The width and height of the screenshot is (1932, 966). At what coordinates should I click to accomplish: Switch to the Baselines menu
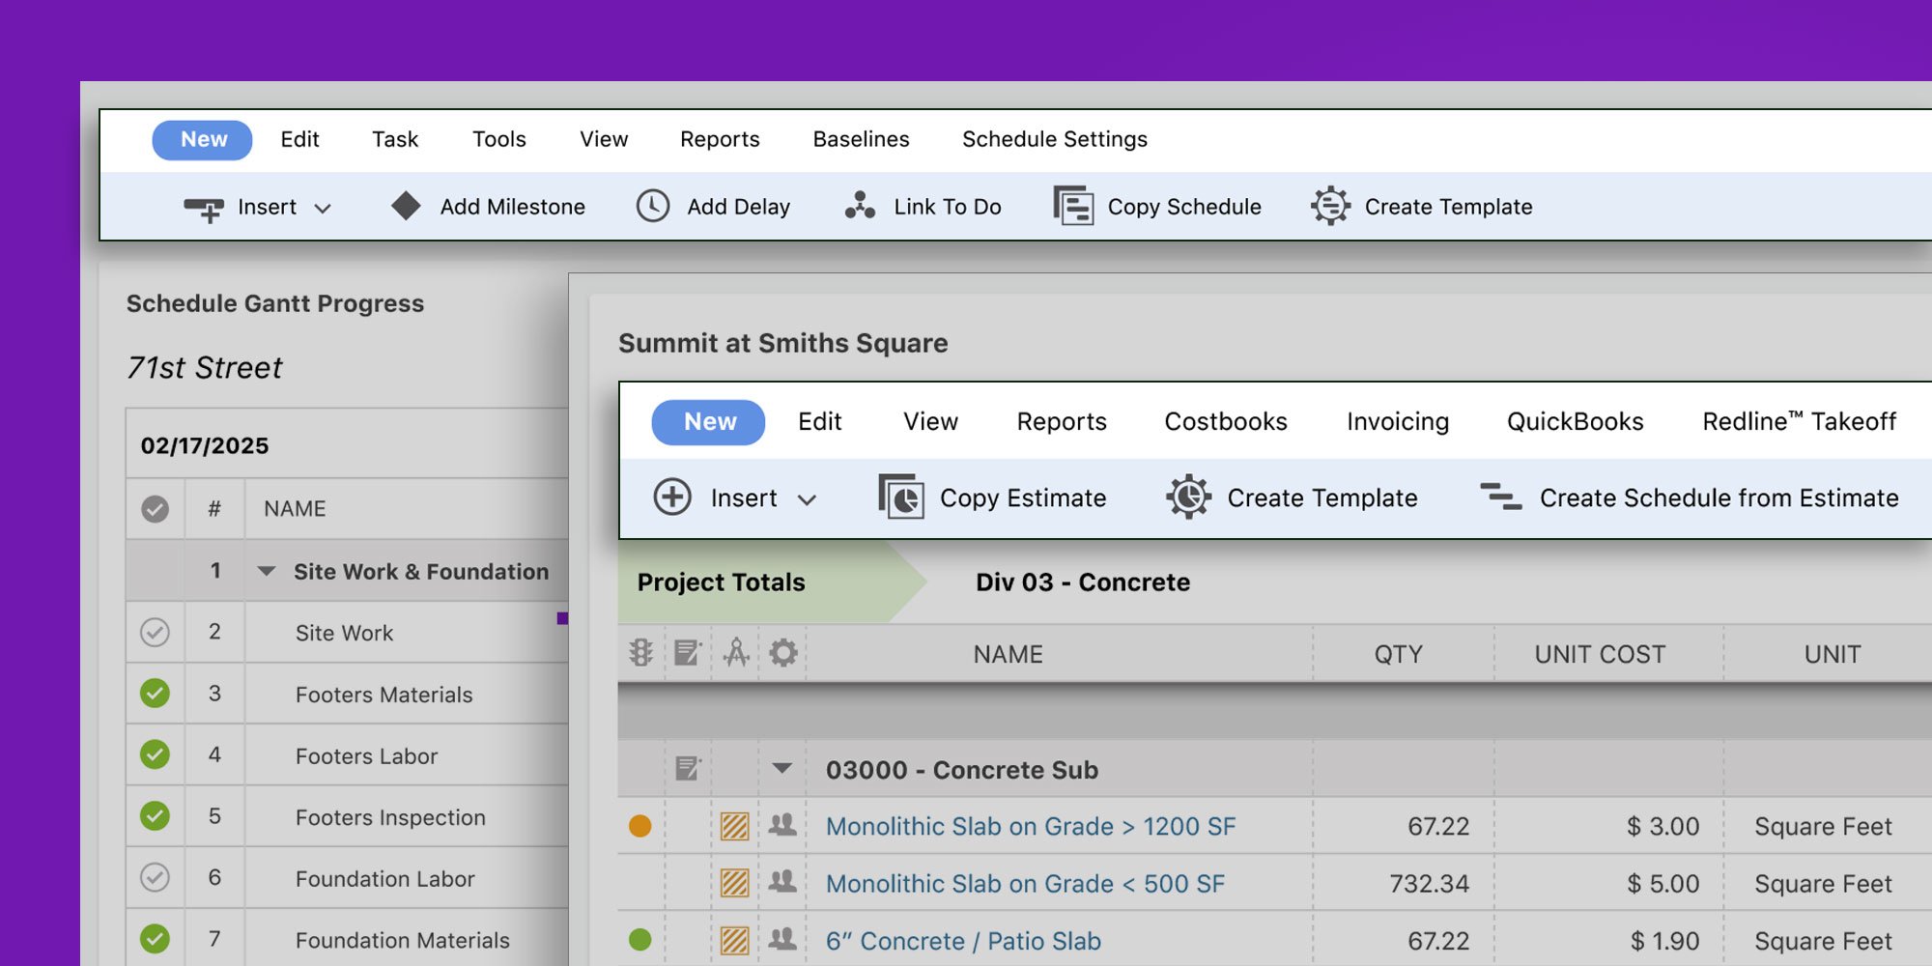click(860, 139)
